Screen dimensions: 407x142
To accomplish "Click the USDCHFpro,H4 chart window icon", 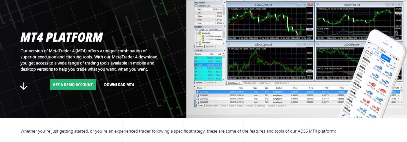I will 318,44.
